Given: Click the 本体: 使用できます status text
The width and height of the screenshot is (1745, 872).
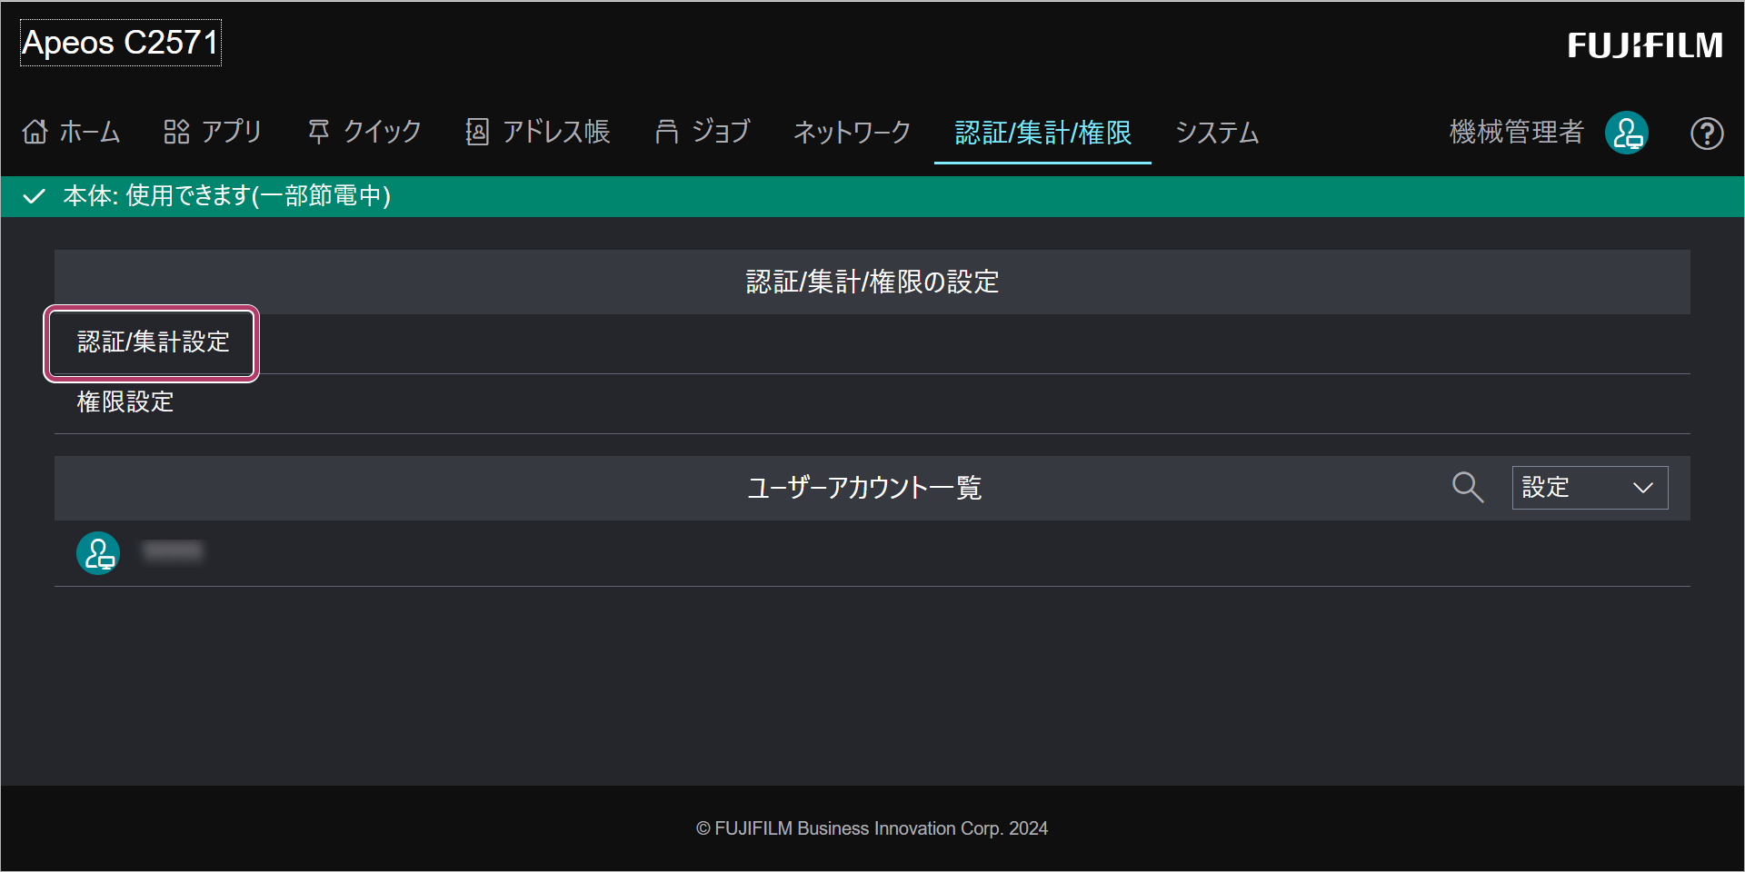Looking at the screenshot, I should [227, 196].
